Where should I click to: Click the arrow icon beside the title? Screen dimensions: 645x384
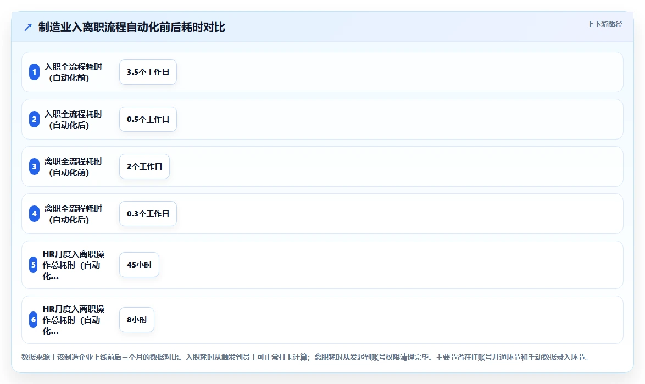[x=28, y=27]
